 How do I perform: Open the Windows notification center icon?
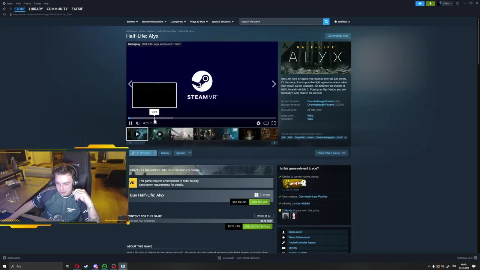click(x=474, y=266)
